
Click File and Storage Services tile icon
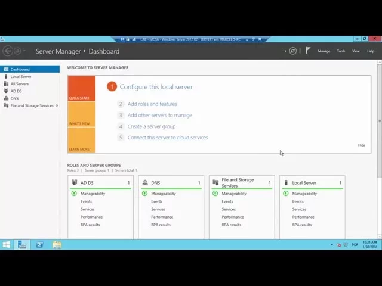pos(215,182)
